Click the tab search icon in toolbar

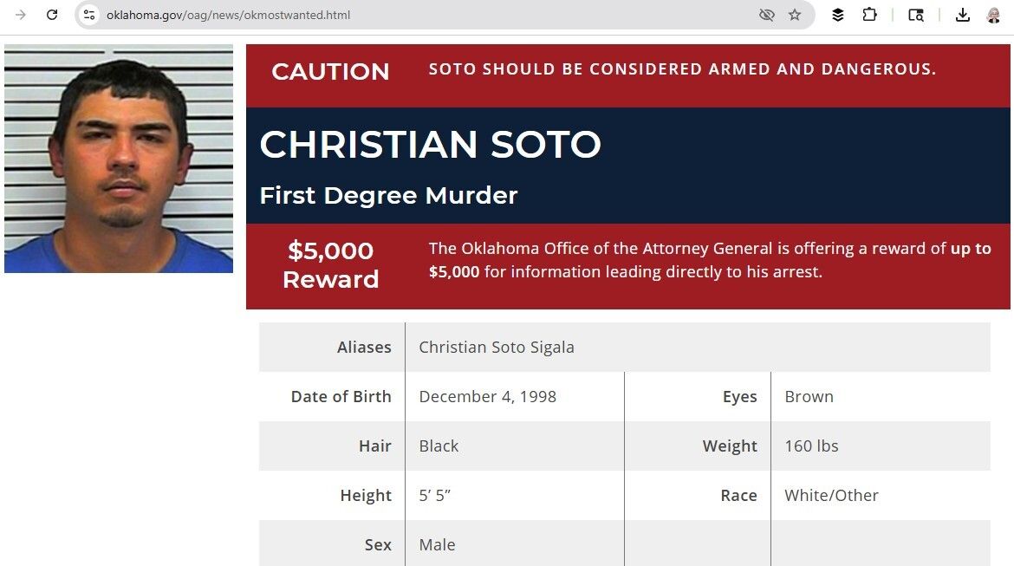916,15
